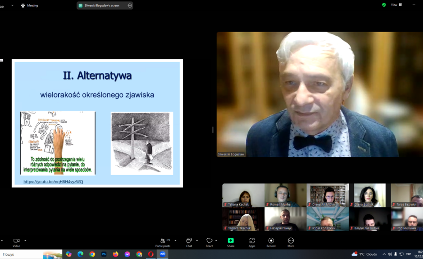Screen dimensions: 423x259
Task: Click the green security shield icon
Action: pyautogui.click(x=384, y=5)
